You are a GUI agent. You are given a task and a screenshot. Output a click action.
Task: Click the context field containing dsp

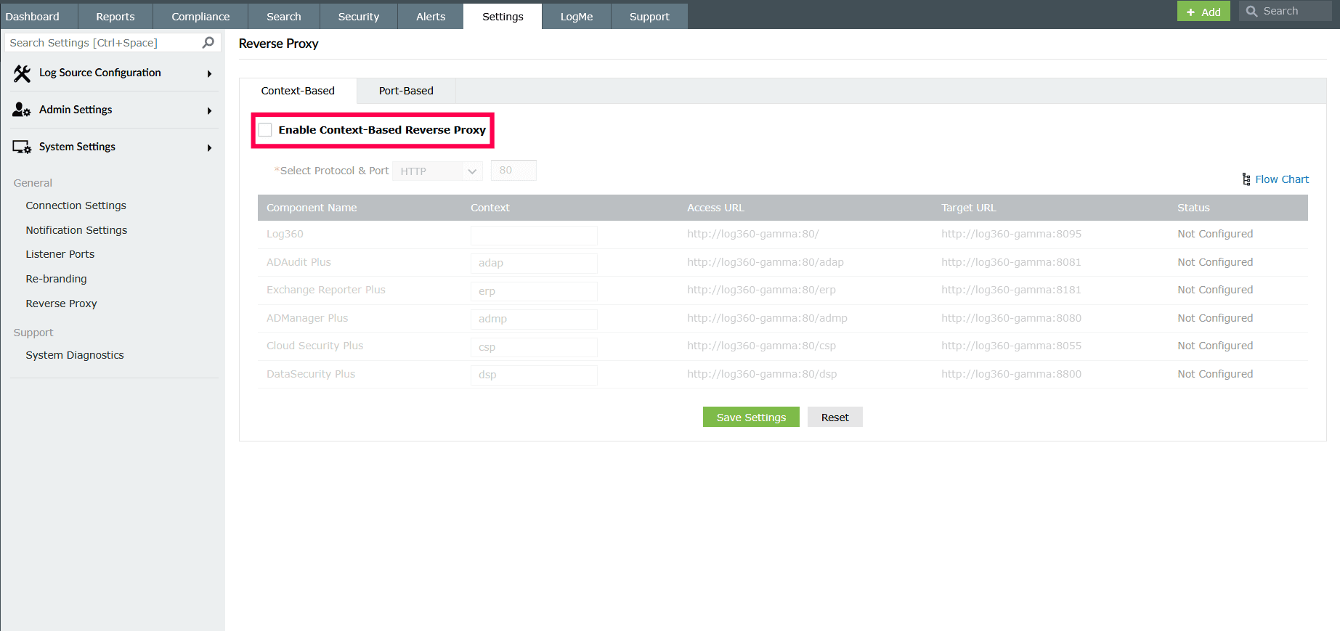[534, 375]
